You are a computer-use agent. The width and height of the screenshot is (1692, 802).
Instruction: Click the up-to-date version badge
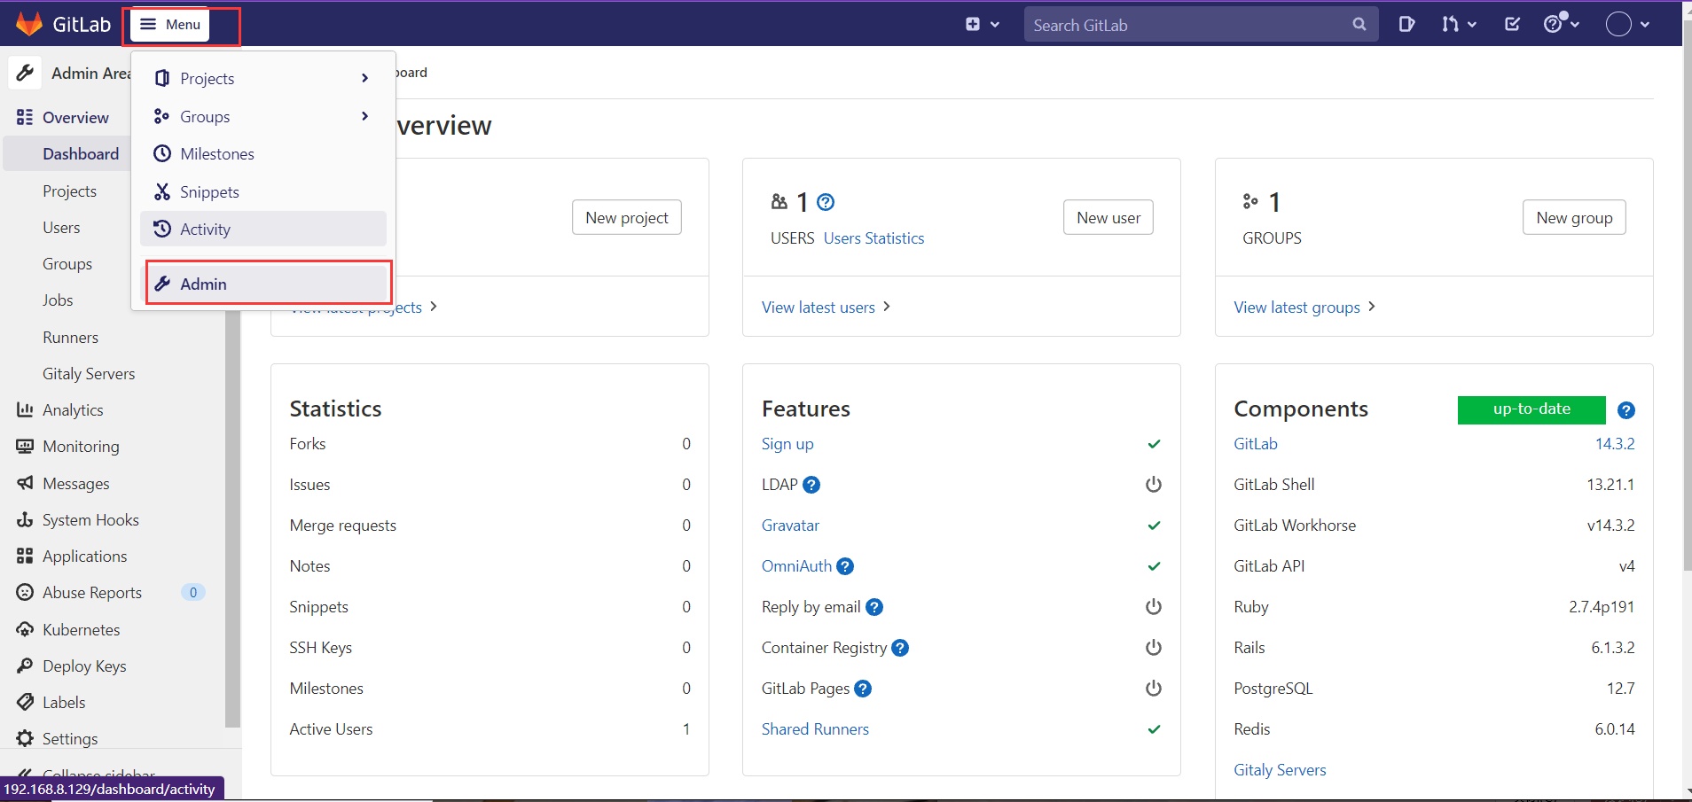pyautogui.click(x=1531, y=409)
